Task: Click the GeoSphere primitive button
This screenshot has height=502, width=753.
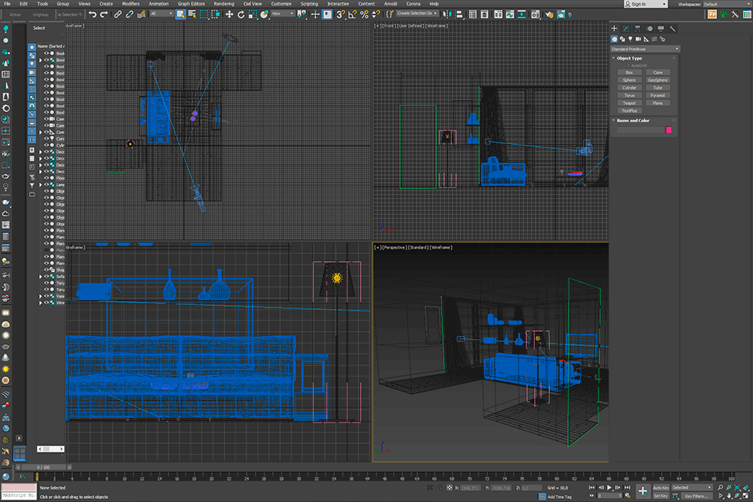Action: coord(657,80)
